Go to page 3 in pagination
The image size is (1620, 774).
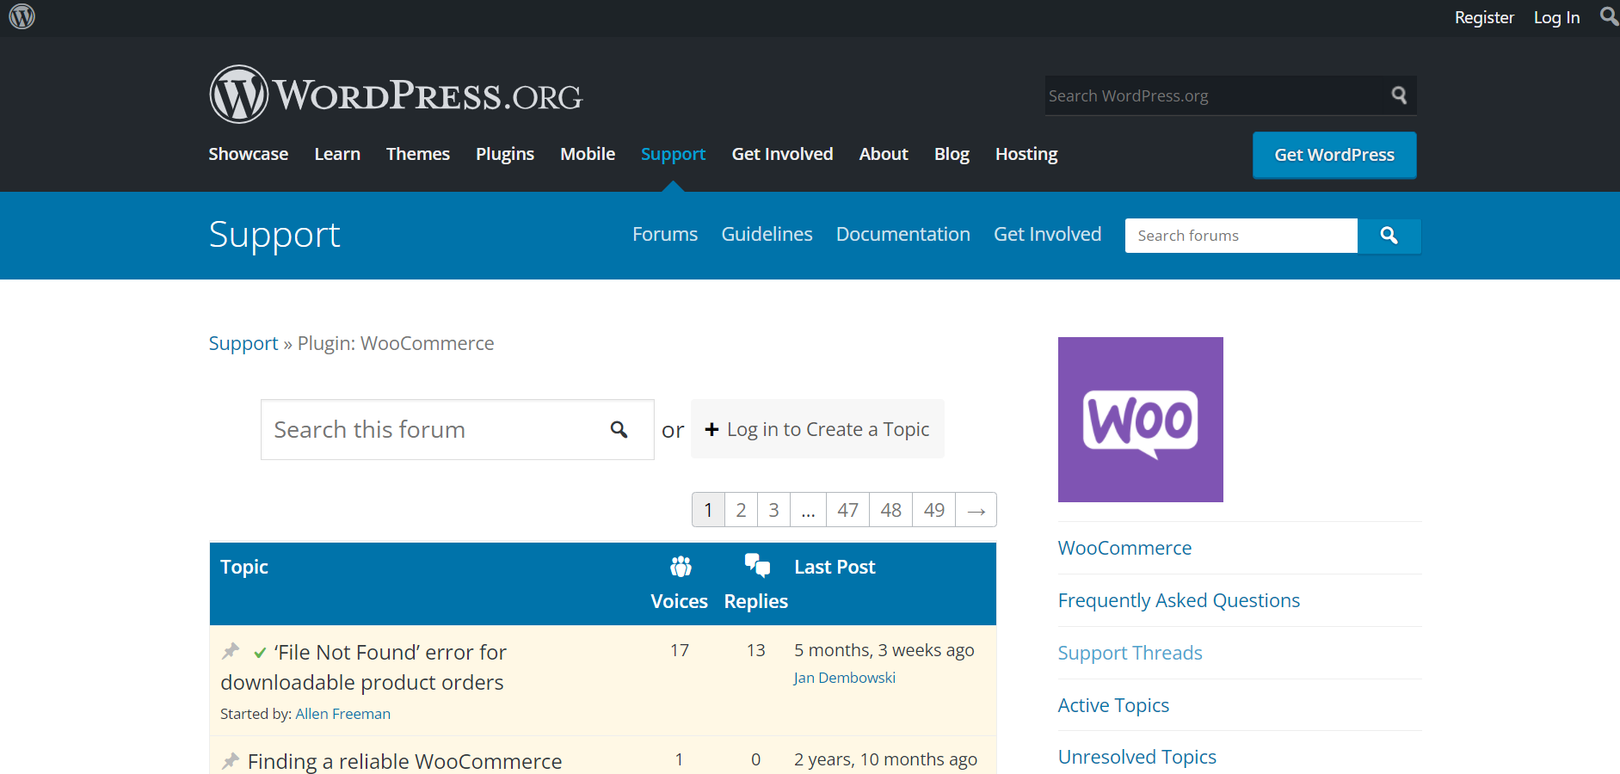pos(773,510)
